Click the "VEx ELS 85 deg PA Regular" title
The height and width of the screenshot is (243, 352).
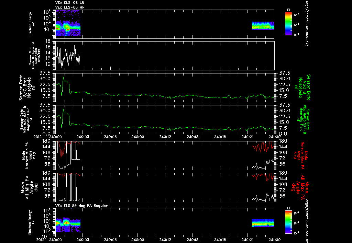tap(81, 206)
